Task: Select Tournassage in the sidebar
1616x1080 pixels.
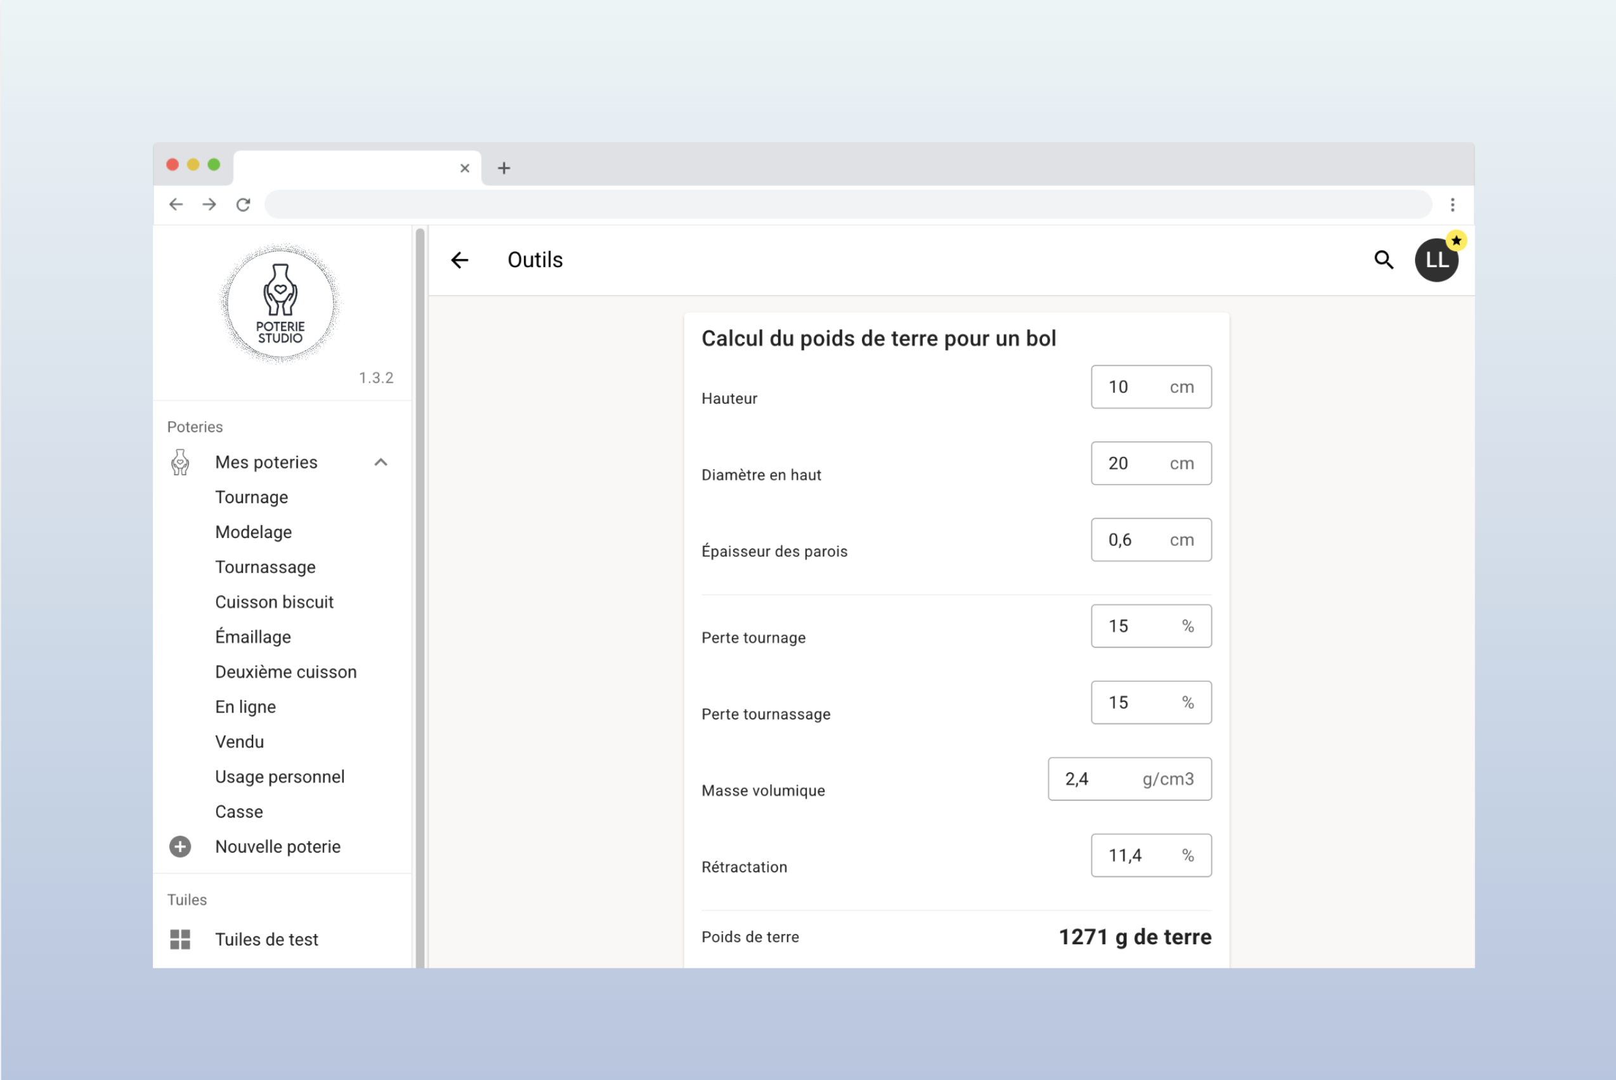Action: coord(266,567)
